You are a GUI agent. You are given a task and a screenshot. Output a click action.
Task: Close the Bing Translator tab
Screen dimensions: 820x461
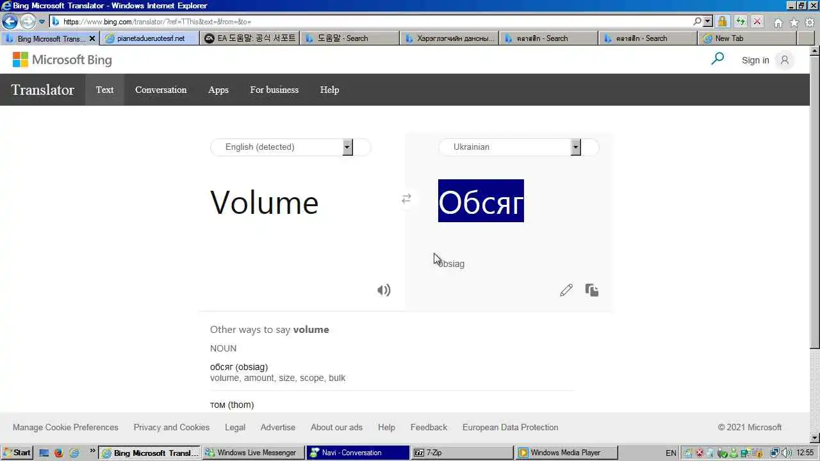[92, 38]
